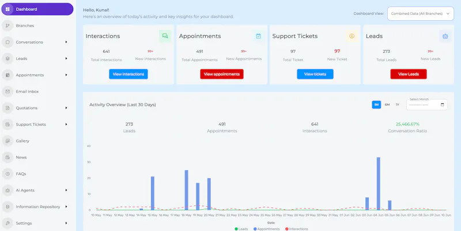This screenshot has height=231, width=461.
Task: Click the 04 Jun appointments bar
Action: 379,184
